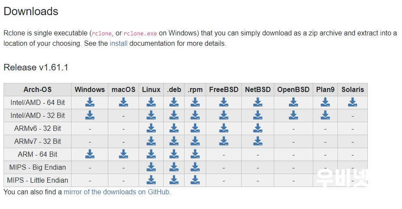The image size is (402, 209).
Task: Download Solaris Intel/AMD 64 Bit build
Action: coord(353,102)
